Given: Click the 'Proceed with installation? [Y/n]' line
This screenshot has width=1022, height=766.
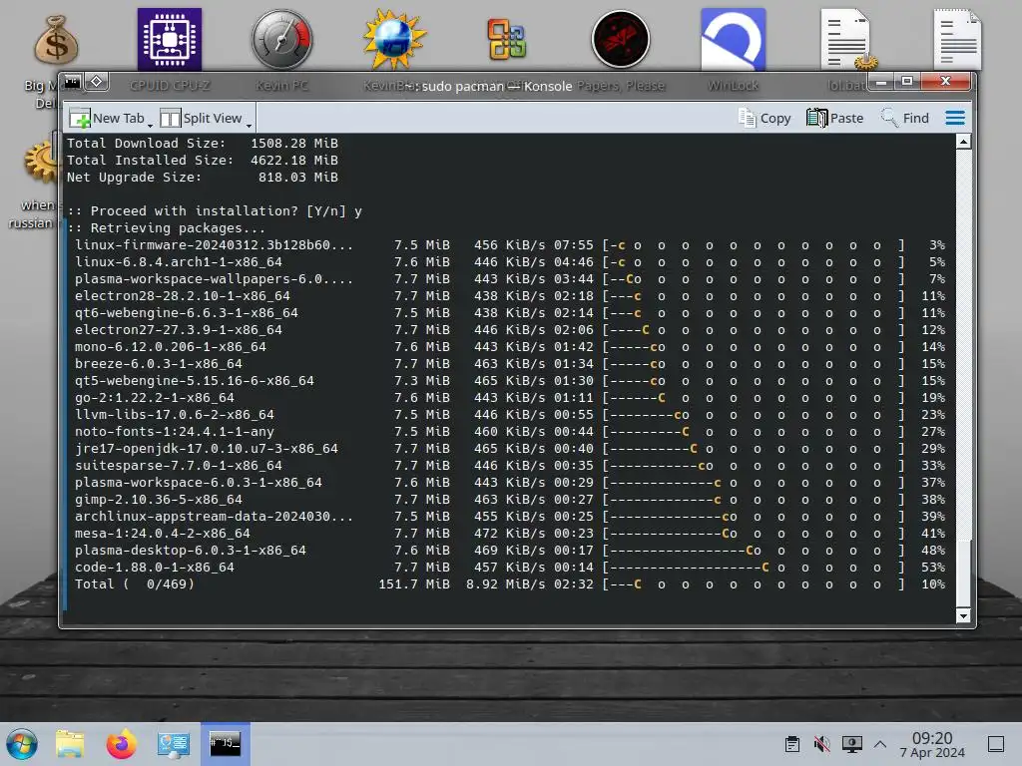Looking at the screenshot, I should [215, 211].
